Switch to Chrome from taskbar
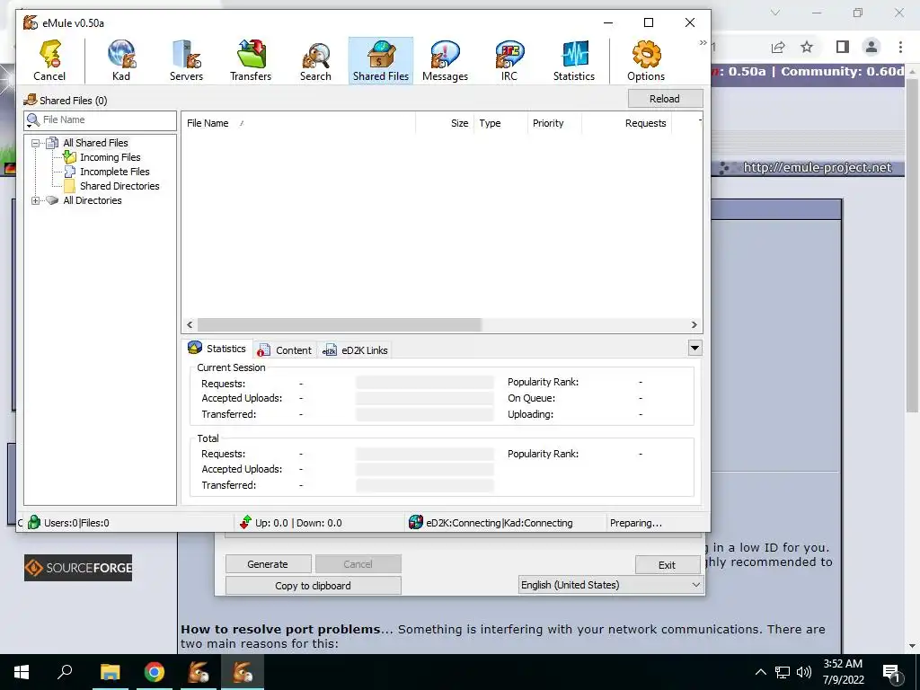 coord(155,672)
